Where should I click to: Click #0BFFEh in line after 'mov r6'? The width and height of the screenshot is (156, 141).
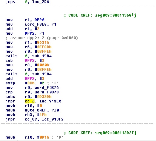coord(43,52)
